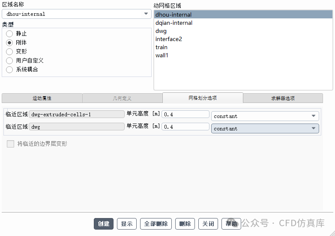Switch to the 运动属性 tab
335x236 pixels.
coord(42,98)
